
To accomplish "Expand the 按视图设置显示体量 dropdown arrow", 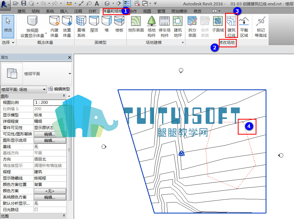I will (46, 33).
